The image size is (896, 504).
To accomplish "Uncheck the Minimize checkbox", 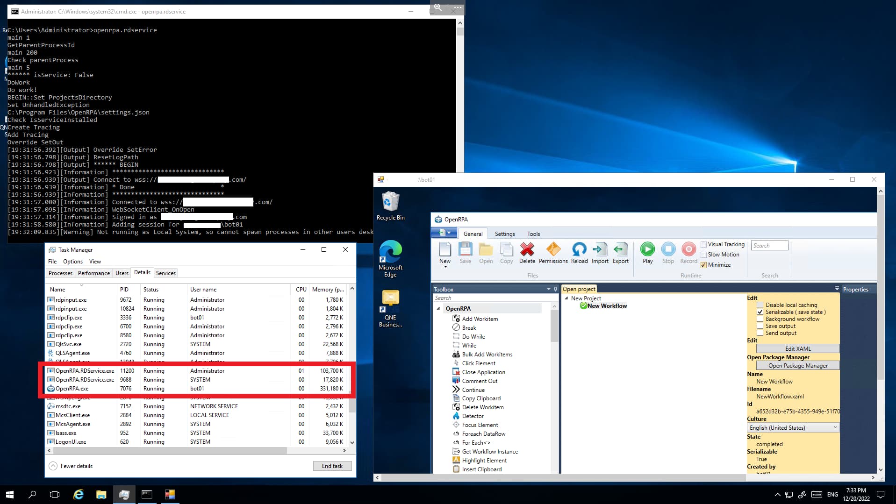I will (703, 265).
